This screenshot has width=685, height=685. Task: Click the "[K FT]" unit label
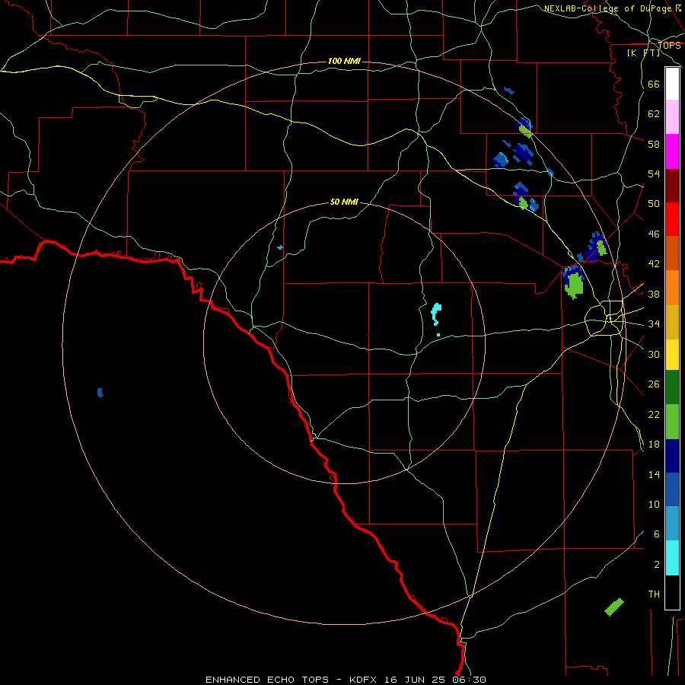click(643, 53)
